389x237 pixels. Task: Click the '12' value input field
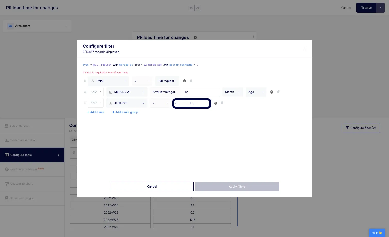(201, 92)
